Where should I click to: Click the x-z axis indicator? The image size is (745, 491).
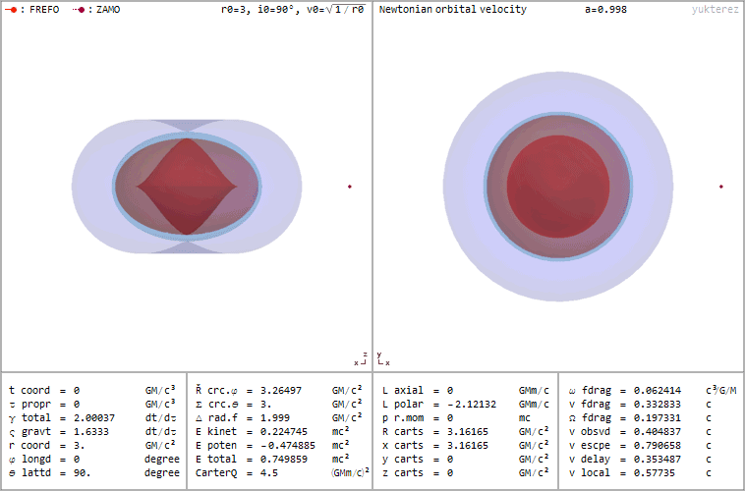click(x=361, y=359)
